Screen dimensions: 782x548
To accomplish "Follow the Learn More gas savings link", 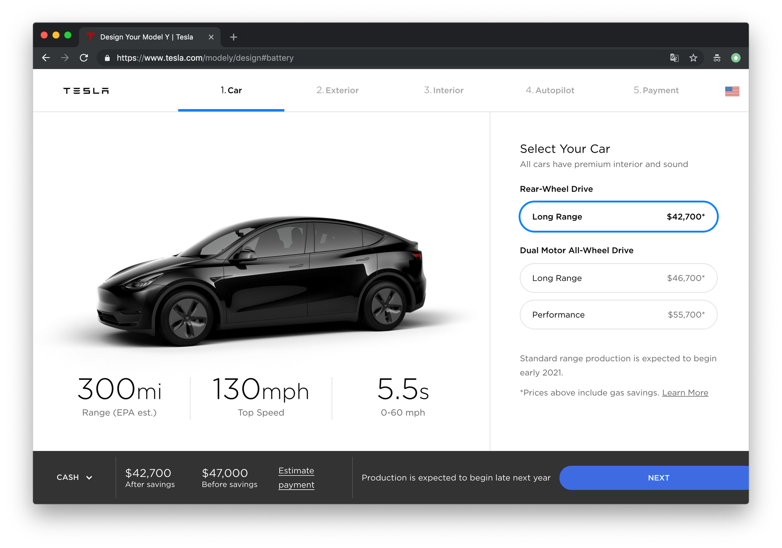I will click(685, 393).
